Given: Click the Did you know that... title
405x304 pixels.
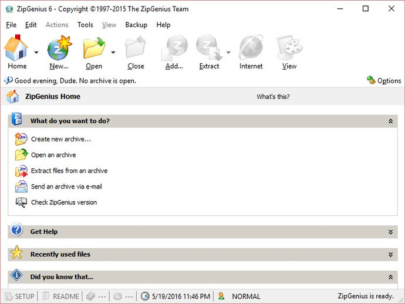Looking at the screenshot, I should click(x=62, y=277).
